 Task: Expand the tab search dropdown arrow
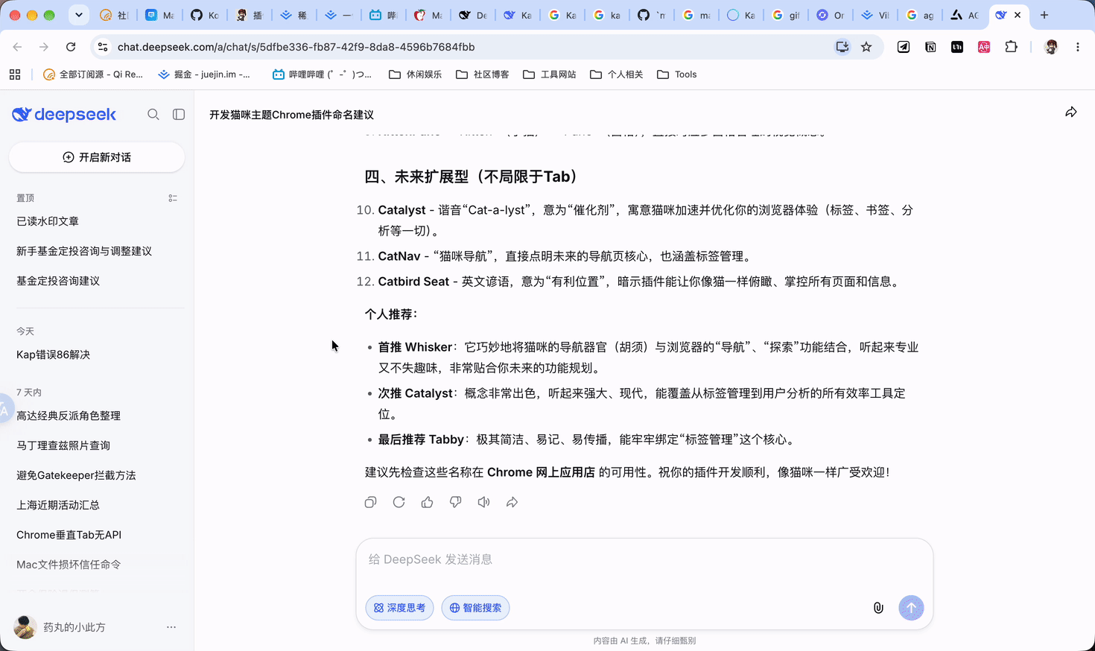78,15
